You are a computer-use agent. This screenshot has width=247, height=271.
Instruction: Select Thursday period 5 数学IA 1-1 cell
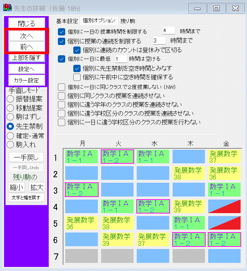[189, 223]
